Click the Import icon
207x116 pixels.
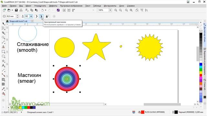tap(64, 10)
